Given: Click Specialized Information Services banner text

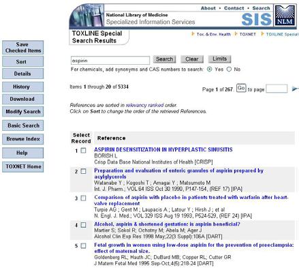Looking at the screenshot, I should tap(151, 22).
